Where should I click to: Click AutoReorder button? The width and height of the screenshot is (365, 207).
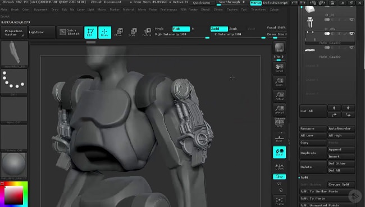pos(341,128)
